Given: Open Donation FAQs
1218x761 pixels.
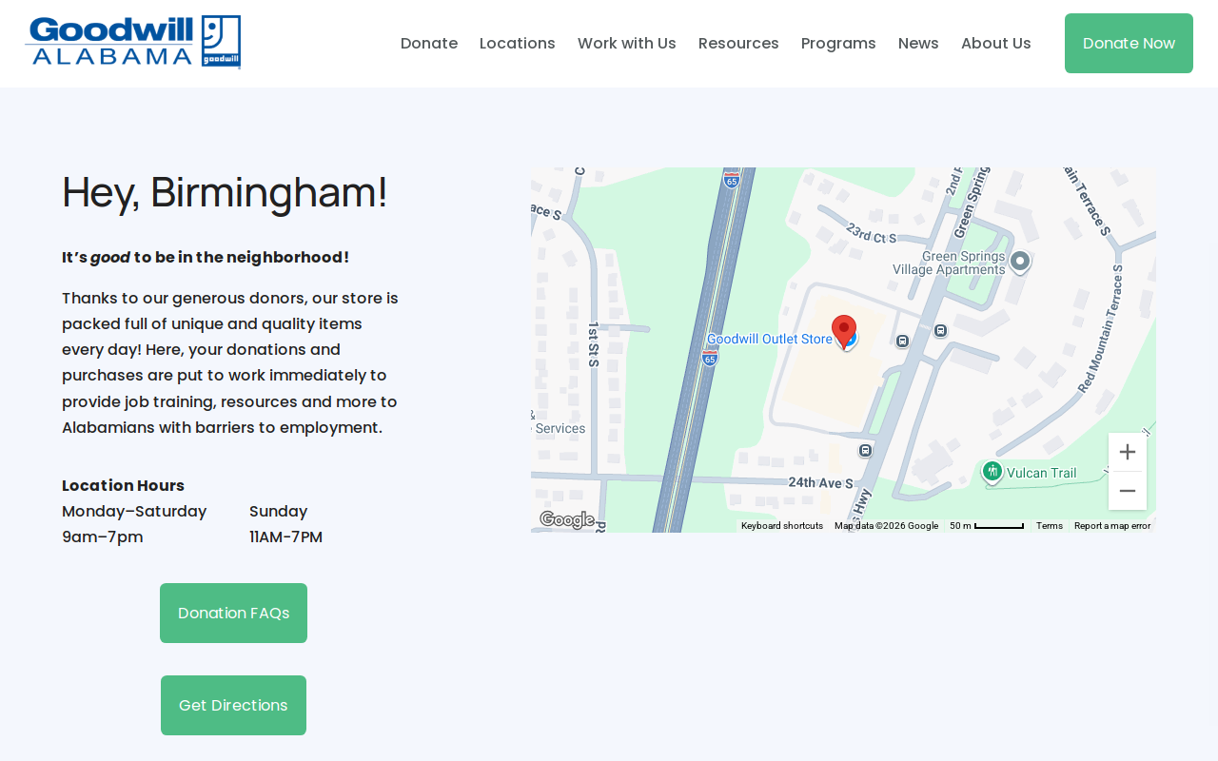Looking at the screenshot, I should point(233,613).
